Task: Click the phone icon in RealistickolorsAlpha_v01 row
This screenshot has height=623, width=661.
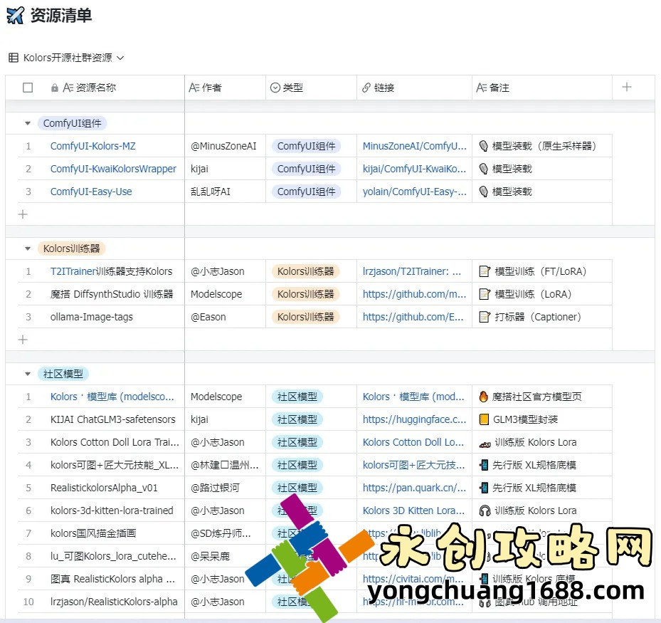Action: (484, 488)
